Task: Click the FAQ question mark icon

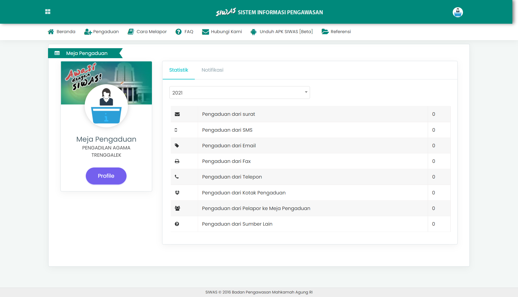Action: (x=178, y=32)
